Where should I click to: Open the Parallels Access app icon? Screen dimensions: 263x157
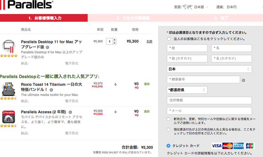9,117
